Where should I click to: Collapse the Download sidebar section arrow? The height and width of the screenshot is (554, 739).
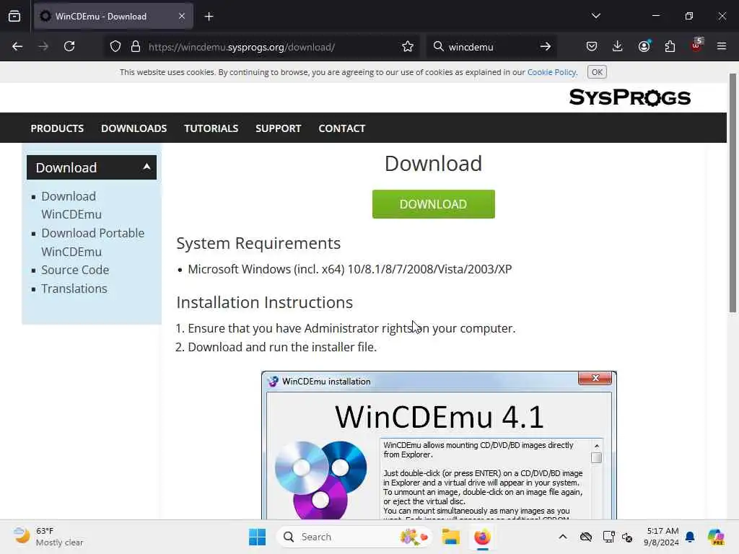(x=147, y=167)
